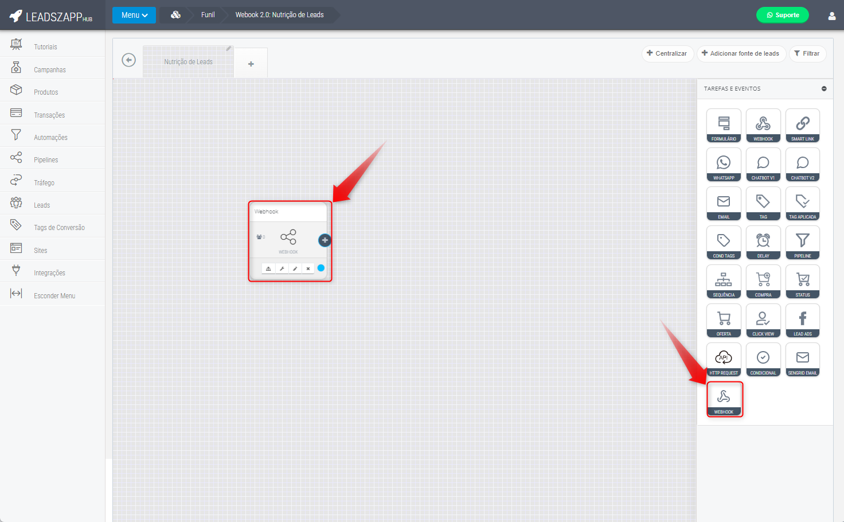Viewport: 844px width, 522px height.
Task: Select the WhatsApp task tile
Action: click(x=724, y=165)
